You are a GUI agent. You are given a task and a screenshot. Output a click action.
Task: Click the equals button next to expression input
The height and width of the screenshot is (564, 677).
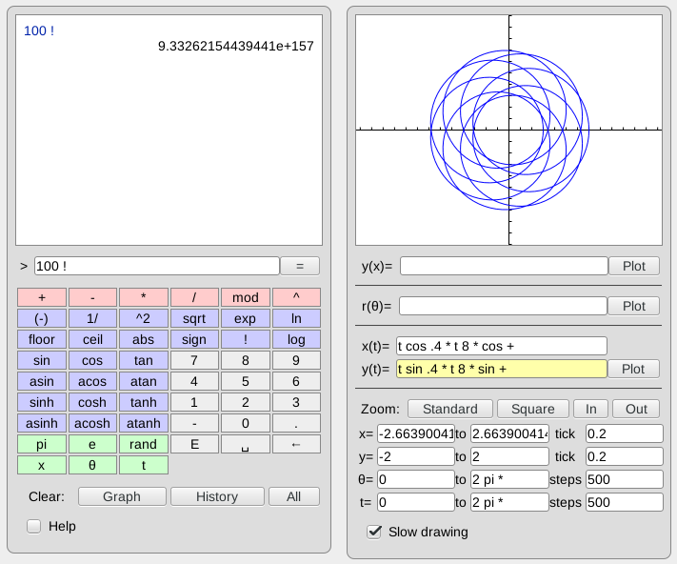click(300, 266)
